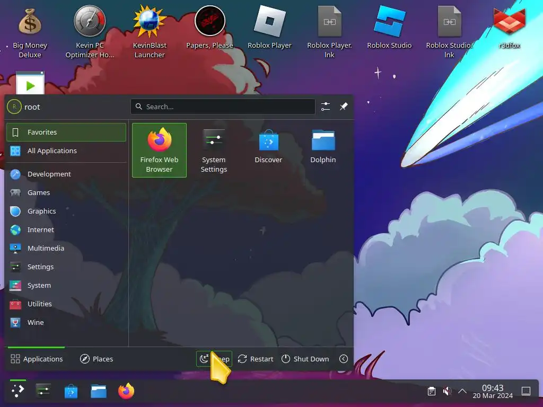Open Big Money Deluxe desktop icon

[30, 33]
